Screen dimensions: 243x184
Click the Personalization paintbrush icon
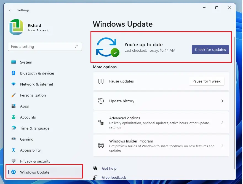coord(14,95)
